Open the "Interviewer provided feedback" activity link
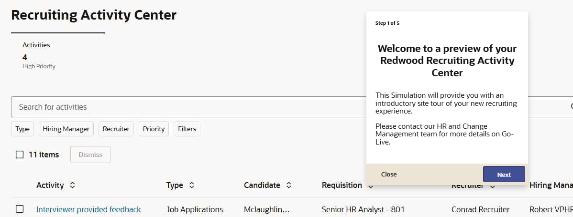 88,209
